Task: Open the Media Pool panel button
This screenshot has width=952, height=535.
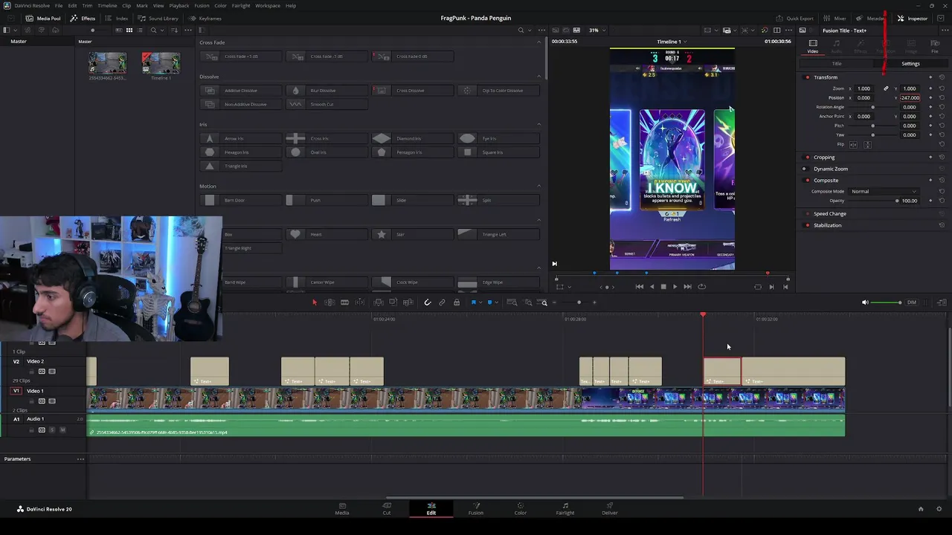Action: [44, 19]
